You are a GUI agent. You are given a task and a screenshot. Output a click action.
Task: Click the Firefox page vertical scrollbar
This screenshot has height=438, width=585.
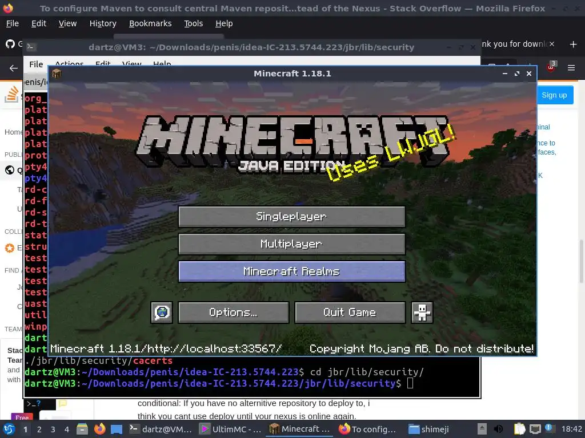581,261
